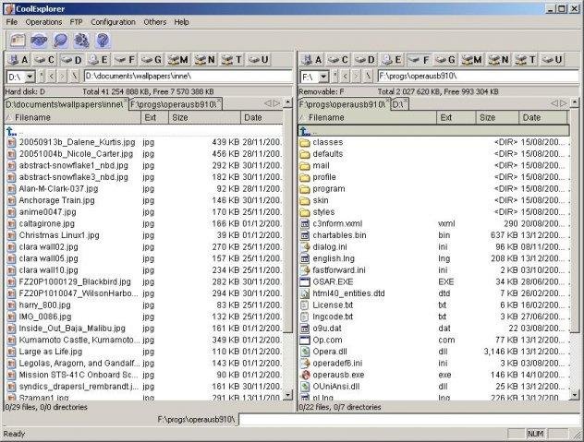Sort right panel by Date column header
584x442 pixels.
[543, 117]
